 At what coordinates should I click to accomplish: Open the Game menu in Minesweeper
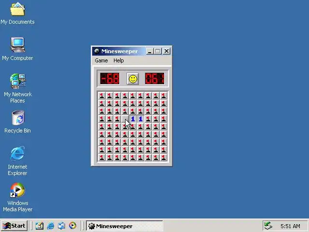(101, 60)
